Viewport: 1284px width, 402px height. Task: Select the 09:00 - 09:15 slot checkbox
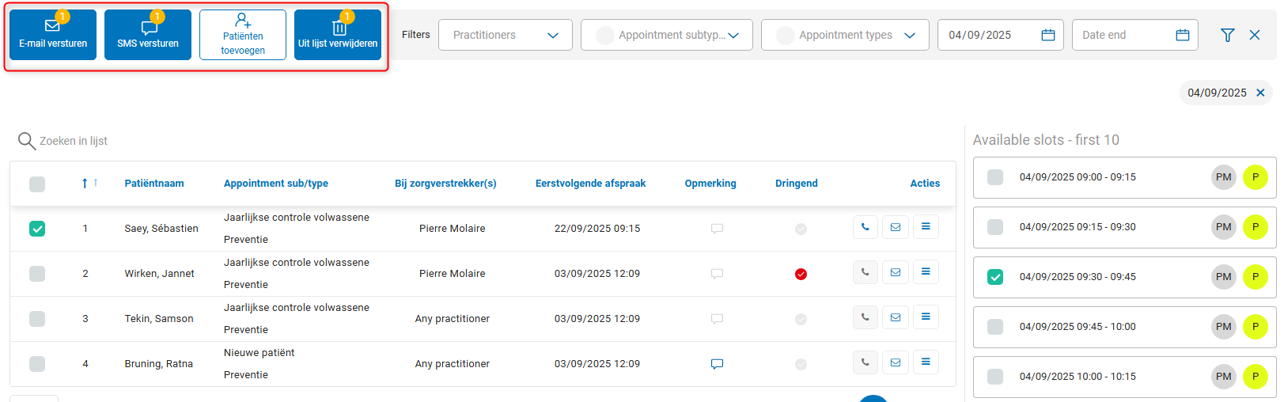[x=995, y=177]
